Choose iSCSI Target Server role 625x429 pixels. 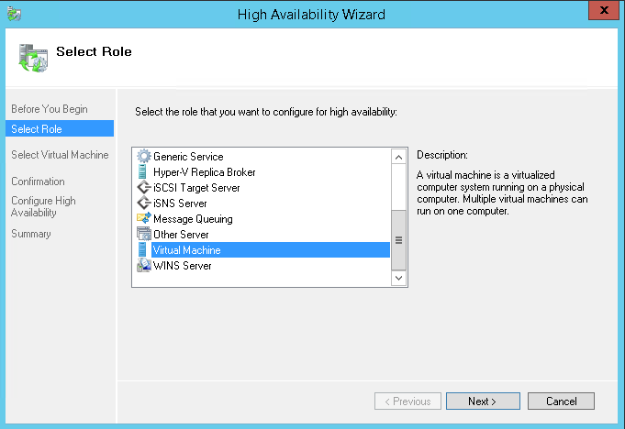[x=196, y=187]
